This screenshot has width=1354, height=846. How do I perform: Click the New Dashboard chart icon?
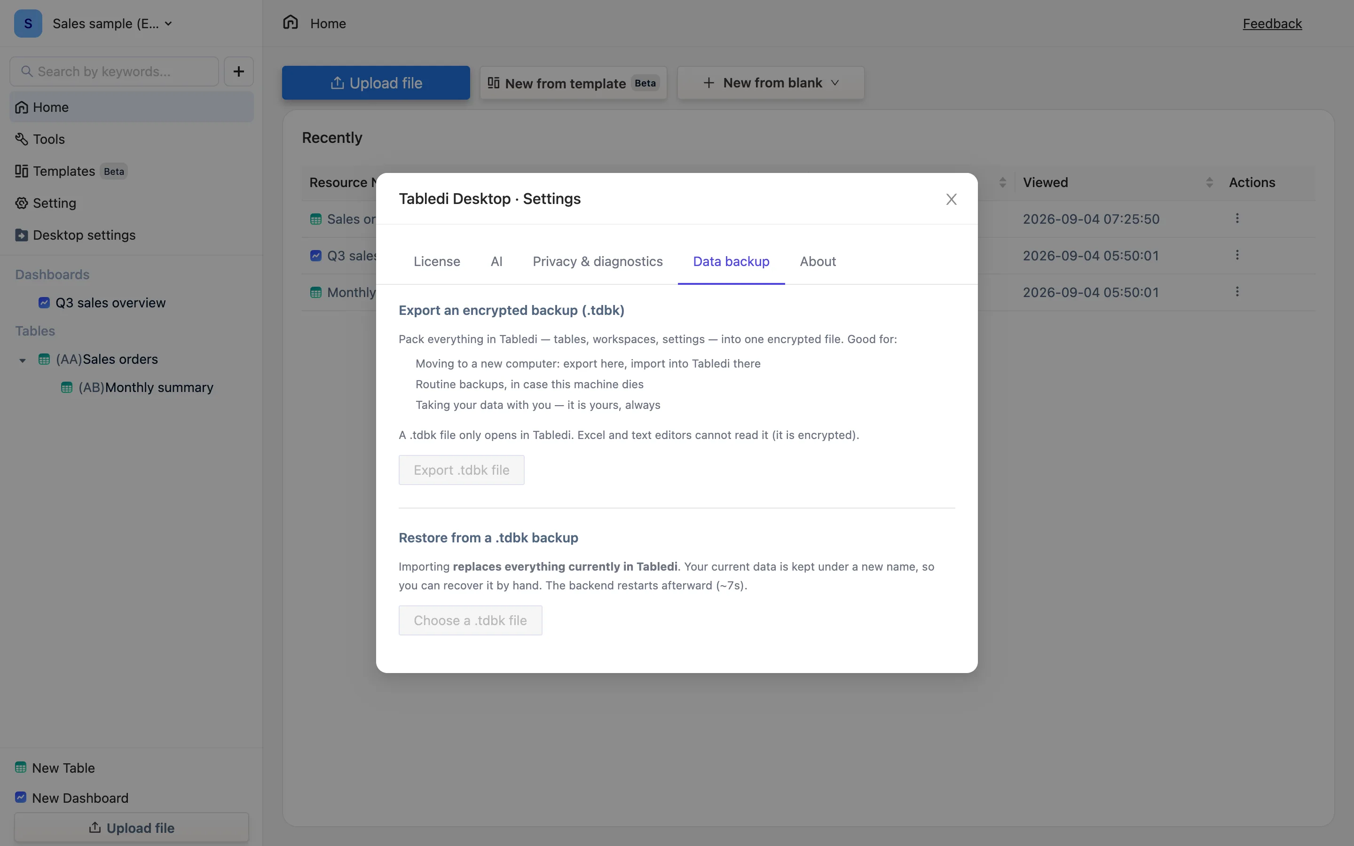pos(21,797)
